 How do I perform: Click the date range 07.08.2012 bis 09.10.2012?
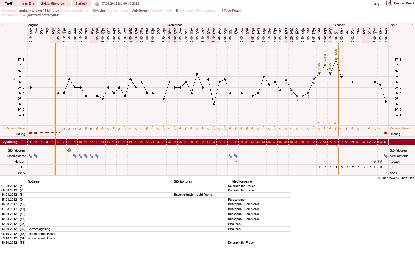tap(120, 4)
